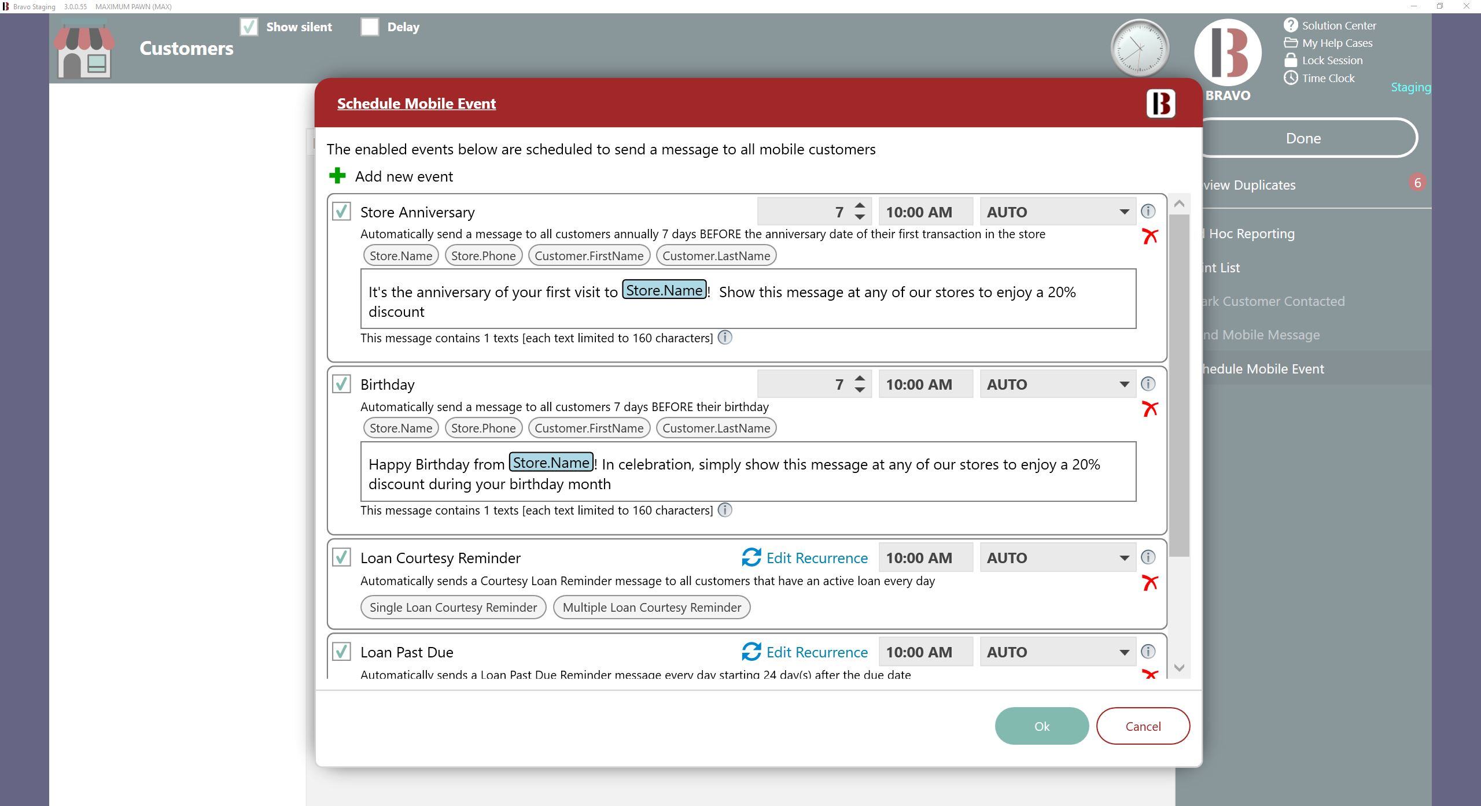1481x806 pixels.
Task: Click Customer.LastName tag under Store Anniversary
Action: [x=716, y=256]
